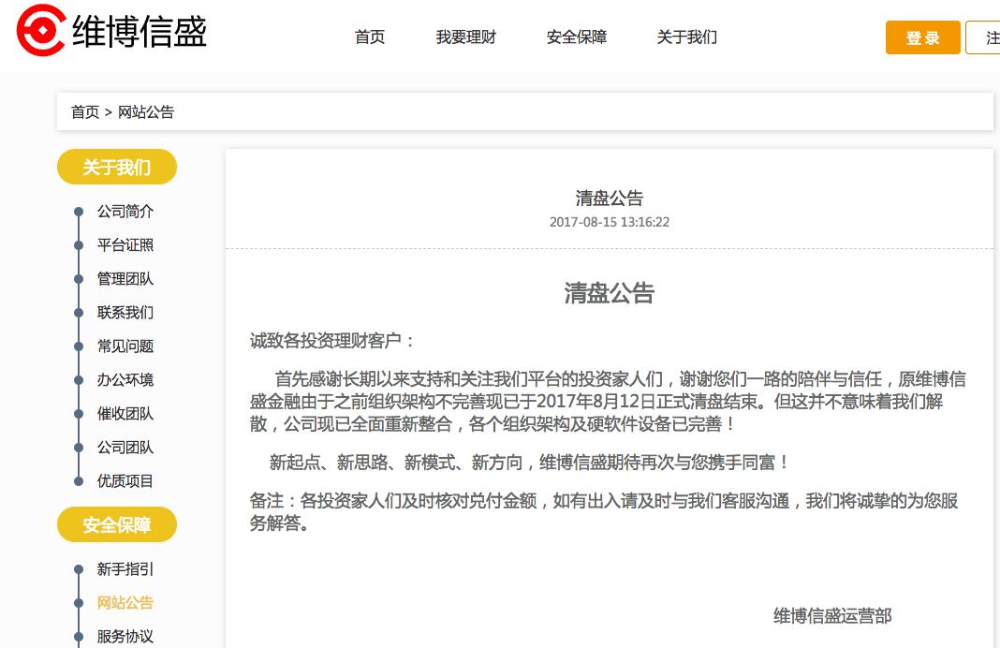Click the yellow 关于我们 sidebar header
This screenshot has height=648, width=1000.
pos(116,167)
